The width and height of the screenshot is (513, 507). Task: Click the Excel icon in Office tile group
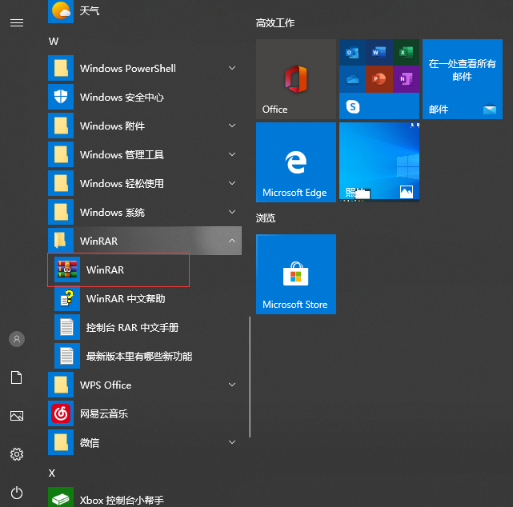pyautogui.click(x=406, y=52)
